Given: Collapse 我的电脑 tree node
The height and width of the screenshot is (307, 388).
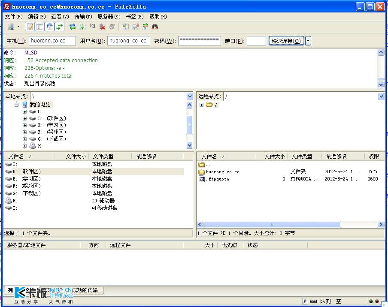Looking at the screenshot, I should (16, 105).
